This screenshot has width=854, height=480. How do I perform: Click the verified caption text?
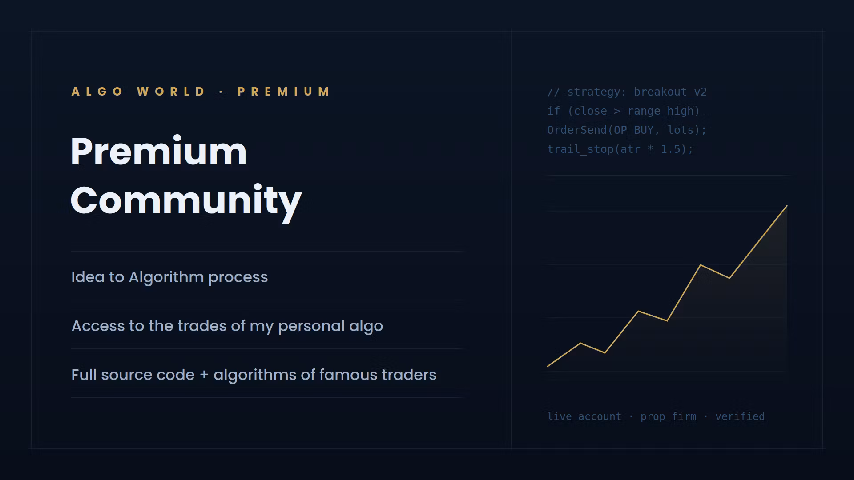[740, 416]
